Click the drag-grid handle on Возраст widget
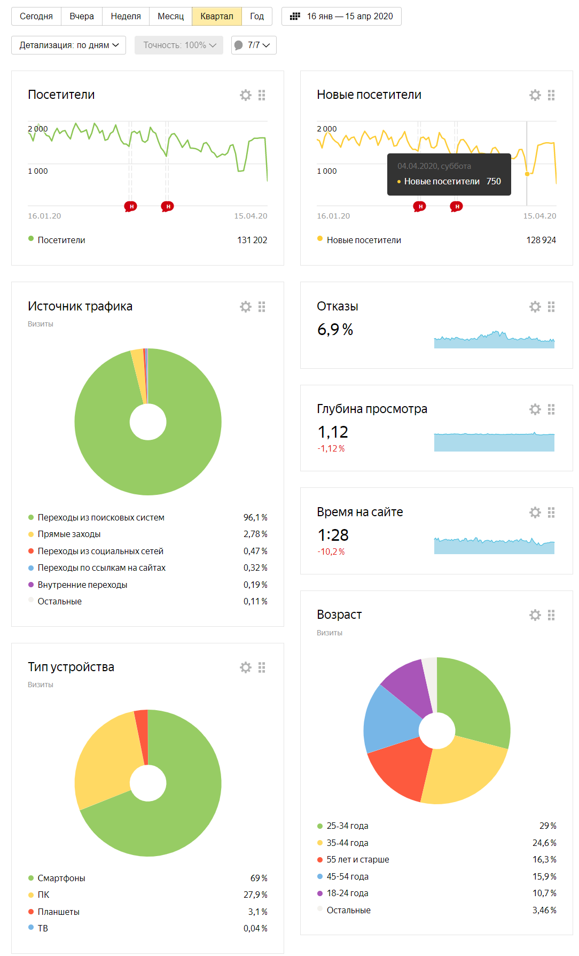The image size is (579, 956). (551, 615)
